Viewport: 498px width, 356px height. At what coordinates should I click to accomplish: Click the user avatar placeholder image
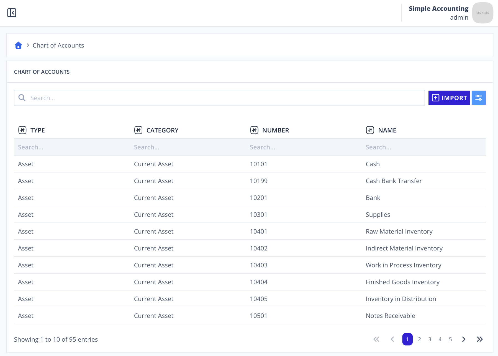pos(482,13)
